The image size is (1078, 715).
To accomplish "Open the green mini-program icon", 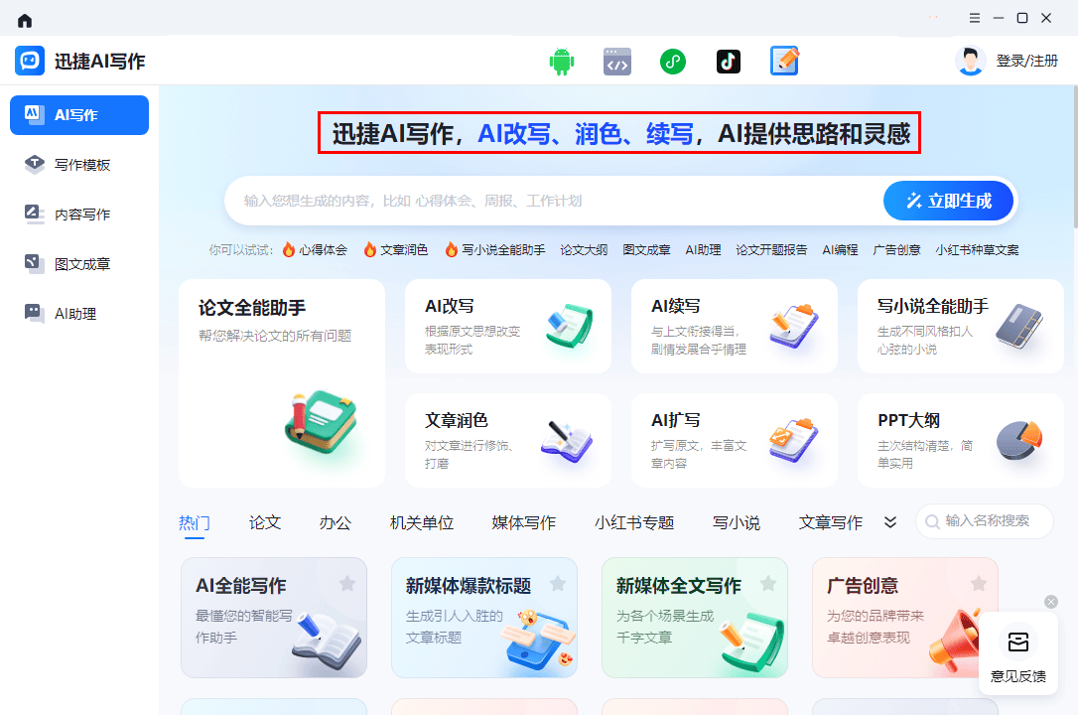I will point(673,62).
